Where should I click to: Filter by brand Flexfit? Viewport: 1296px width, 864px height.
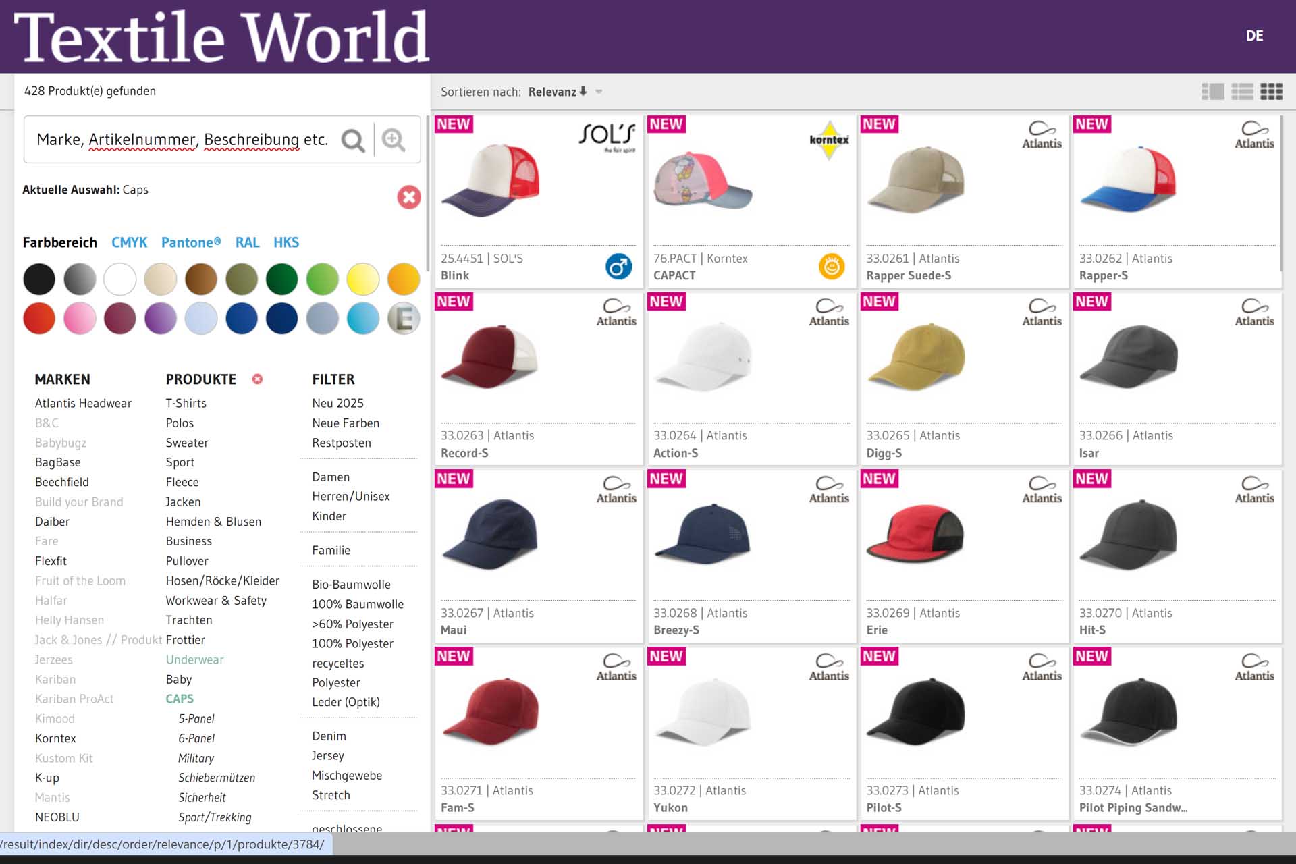click(51, 561)
